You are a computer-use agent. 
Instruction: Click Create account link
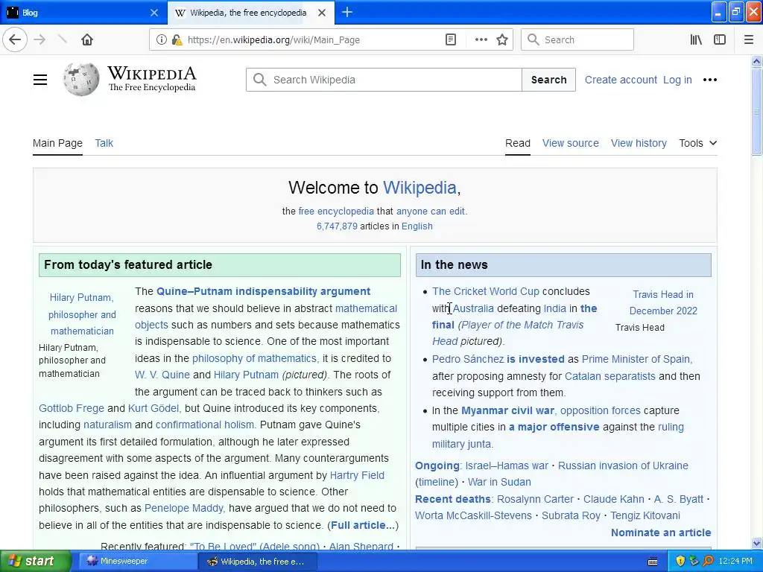[x=621, y=80]
